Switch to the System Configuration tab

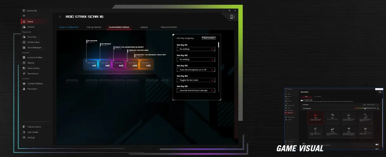pos(69,27)
